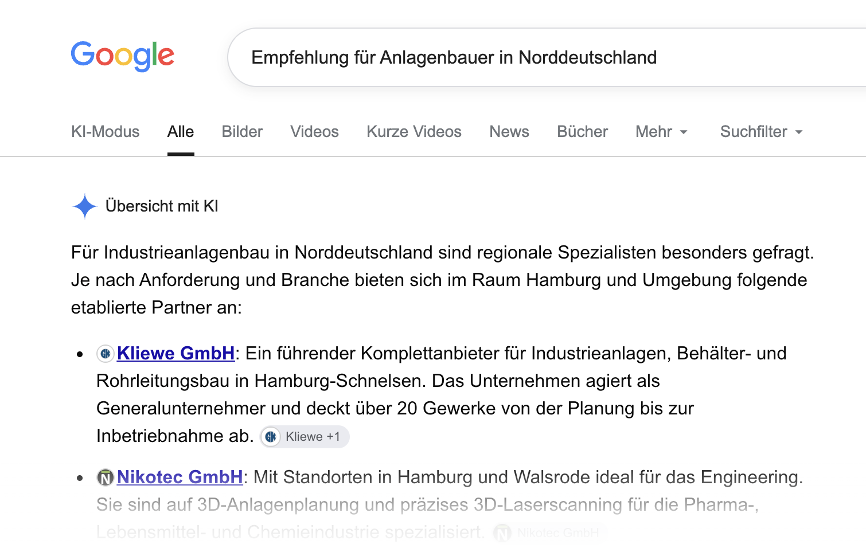Viewport: 866px width, 548px height.
Task: Click the faded Nikotec GmbH source chip
Action: 549,533
